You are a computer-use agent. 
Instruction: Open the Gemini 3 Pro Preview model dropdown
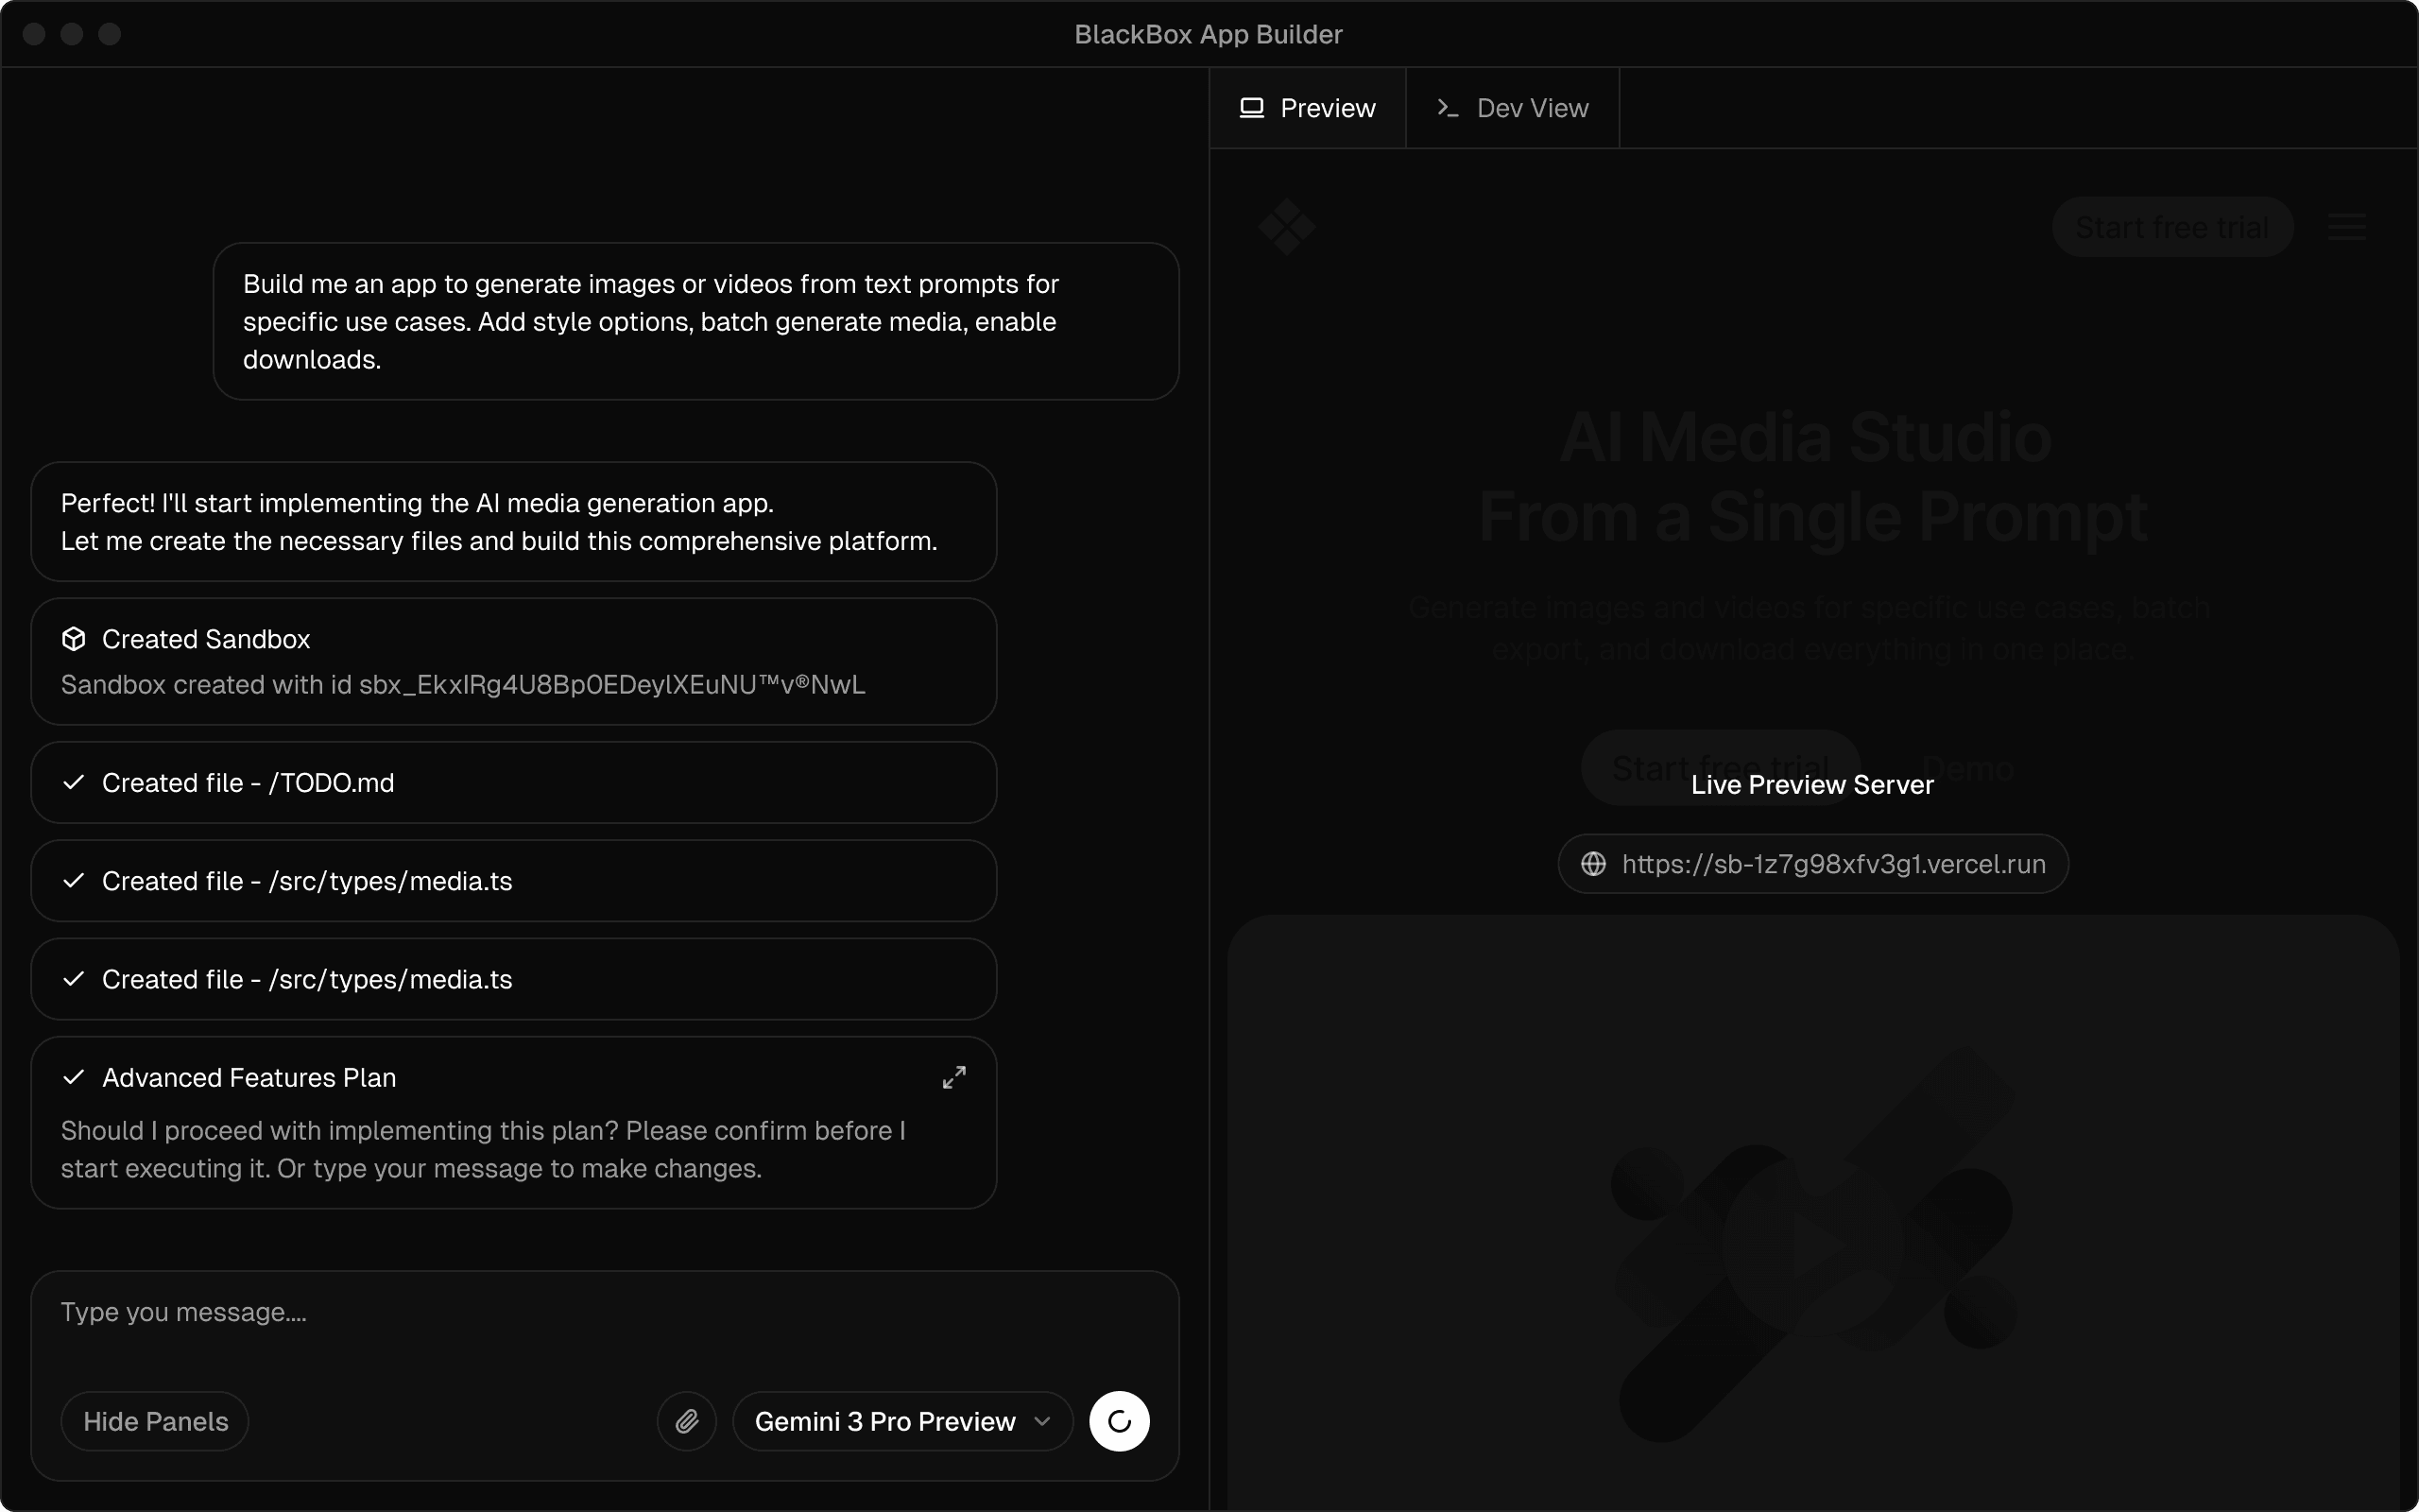click(x=884, y=1421)
